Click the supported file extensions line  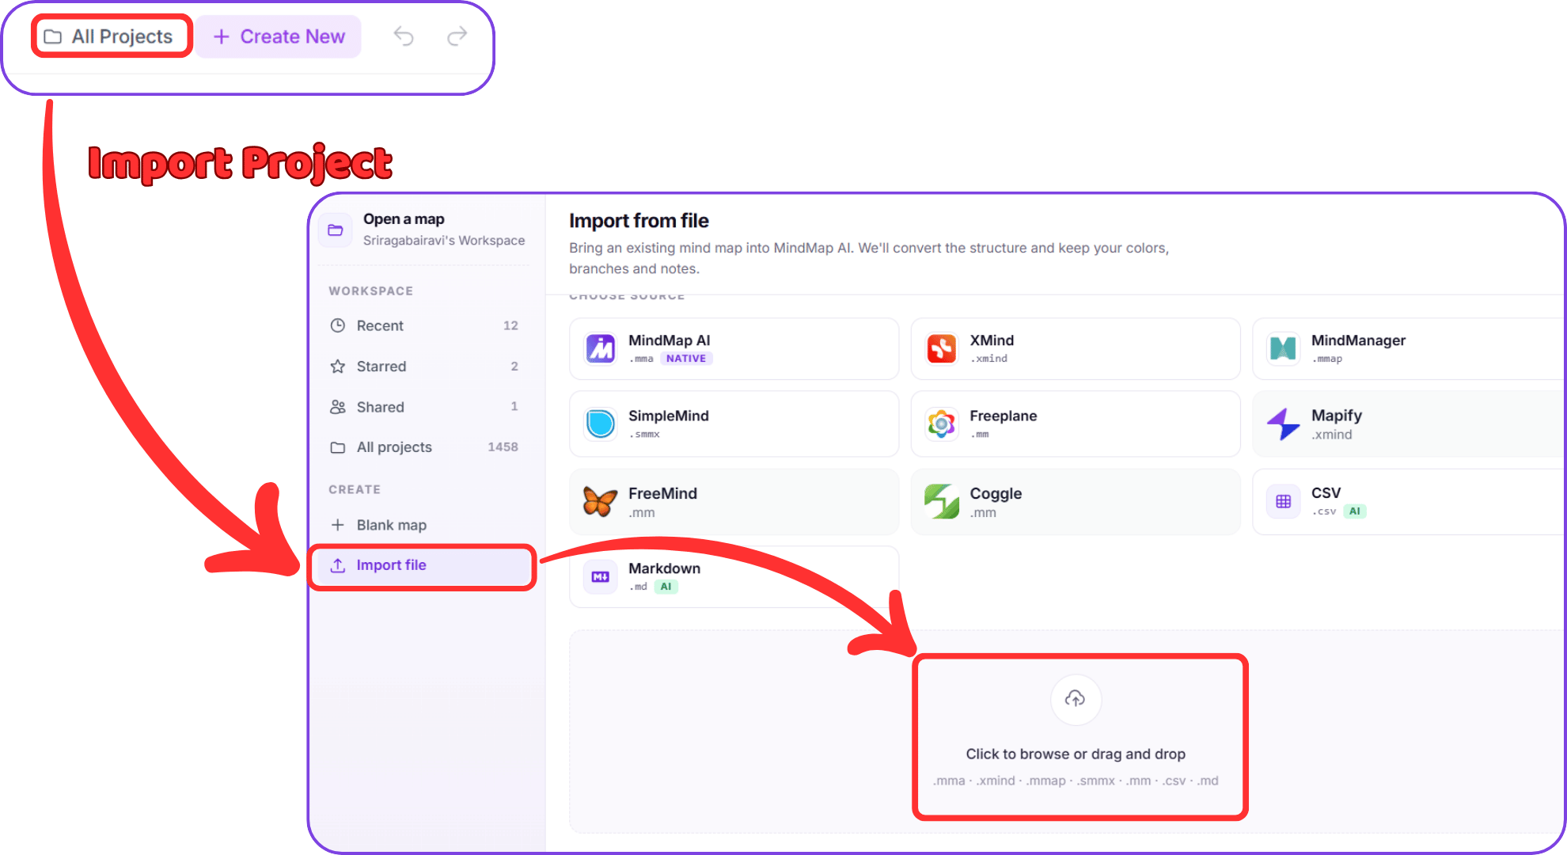(1076, 781)
